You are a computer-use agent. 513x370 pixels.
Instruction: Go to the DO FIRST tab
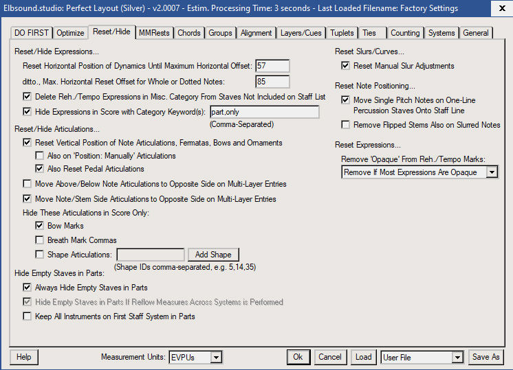point(32,33)
